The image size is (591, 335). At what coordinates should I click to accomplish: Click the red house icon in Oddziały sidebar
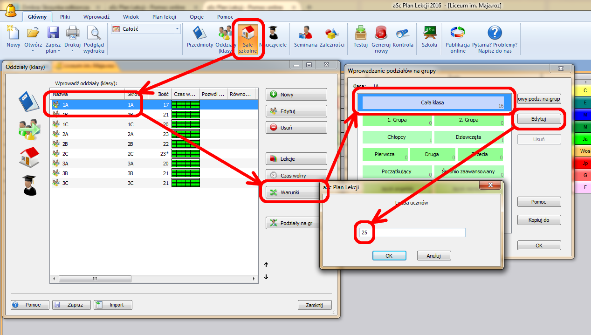tap(29, 157)
